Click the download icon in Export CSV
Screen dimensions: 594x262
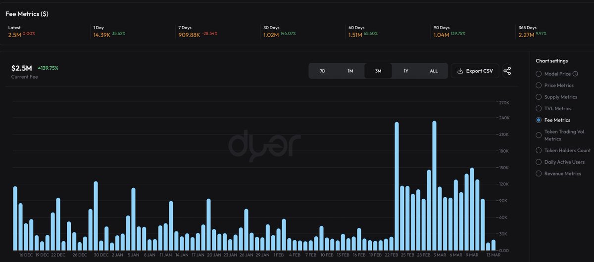coord(460,71)
